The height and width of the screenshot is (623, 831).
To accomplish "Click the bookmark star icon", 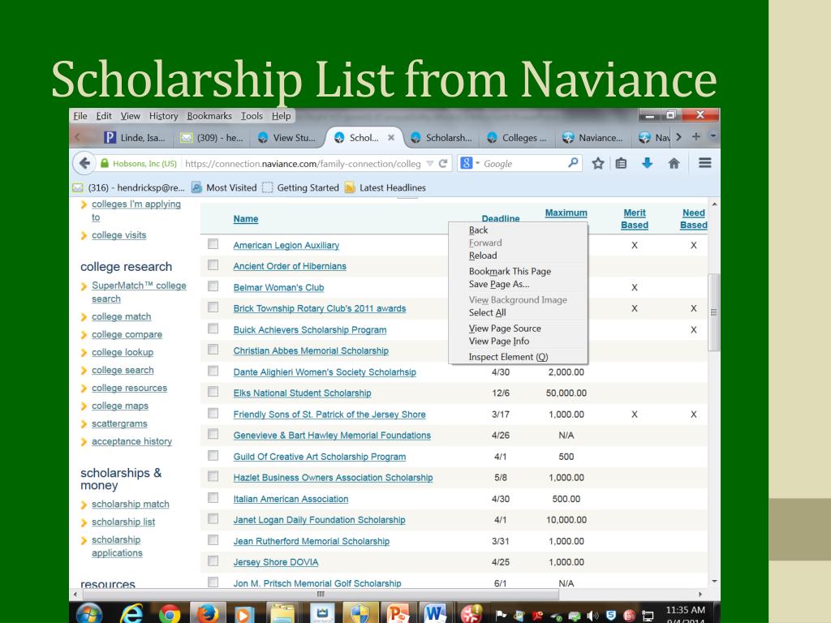I will point(598,163).
